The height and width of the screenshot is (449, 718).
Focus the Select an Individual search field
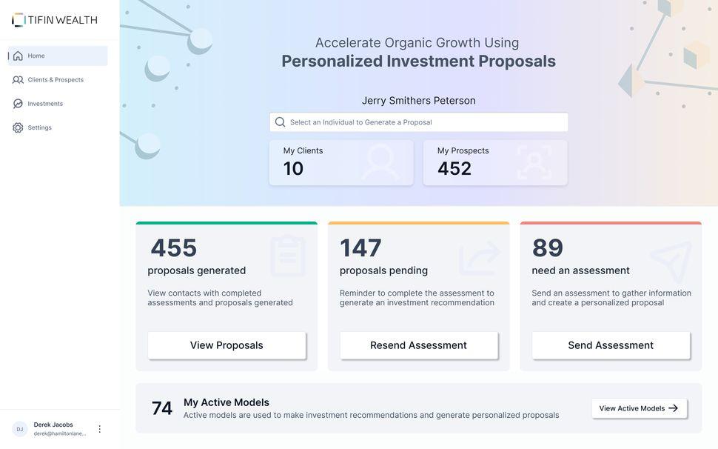(426, 122)
